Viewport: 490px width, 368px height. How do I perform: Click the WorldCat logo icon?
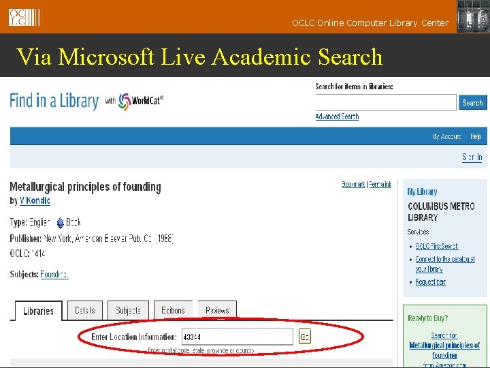[125, 102]
